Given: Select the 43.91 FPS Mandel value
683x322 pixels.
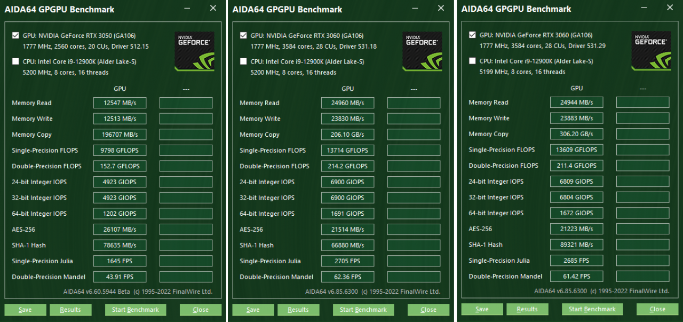Looking at the screenshot, I should coord(120,277).
